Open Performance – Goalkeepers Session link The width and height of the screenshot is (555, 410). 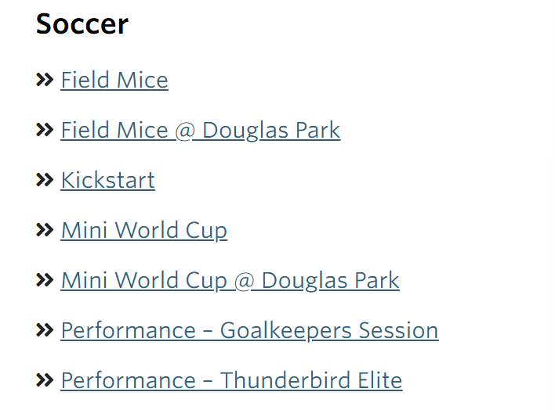(x=249, y=330)
